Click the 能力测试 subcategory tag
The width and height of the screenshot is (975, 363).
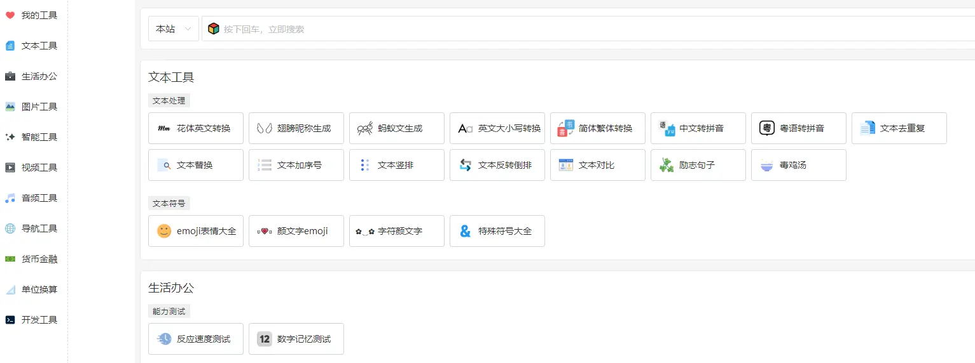tap(169, 311)
